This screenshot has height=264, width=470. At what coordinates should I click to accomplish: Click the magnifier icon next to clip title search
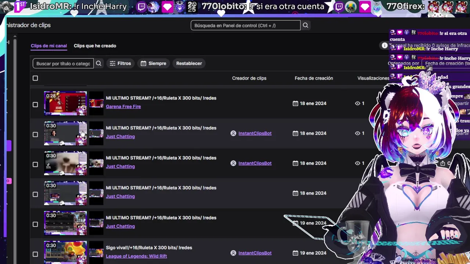pyautogui.click(x=98, y=63)
